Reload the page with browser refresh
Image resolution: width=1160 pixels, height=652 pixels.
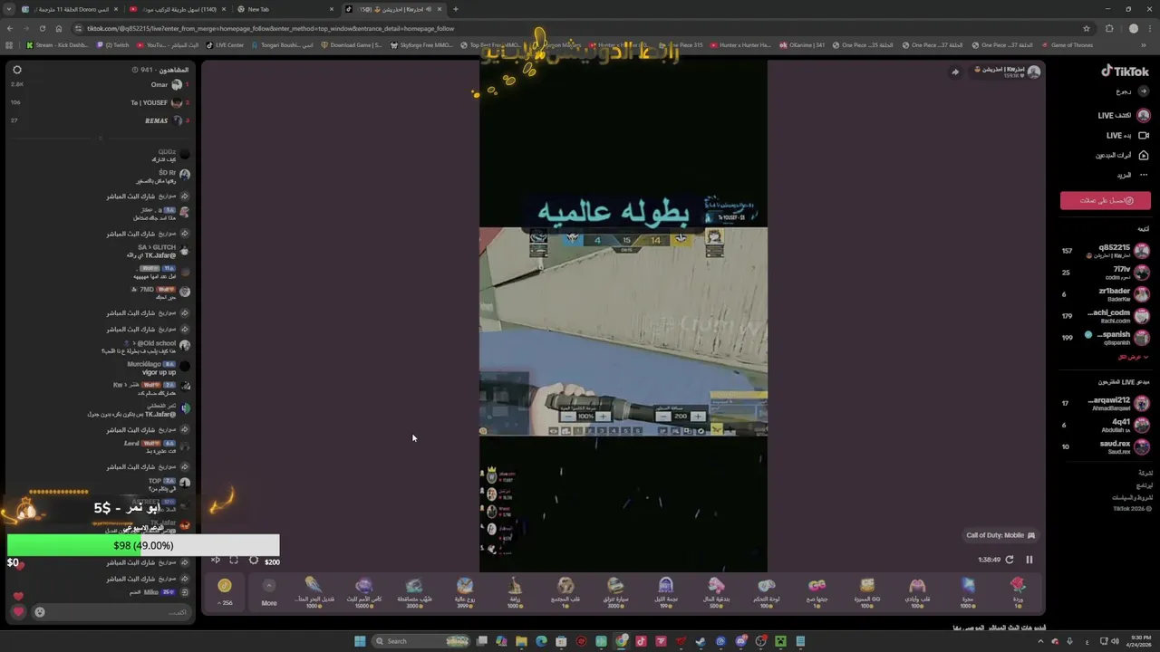pyautogui.click(x=42, y=28)
